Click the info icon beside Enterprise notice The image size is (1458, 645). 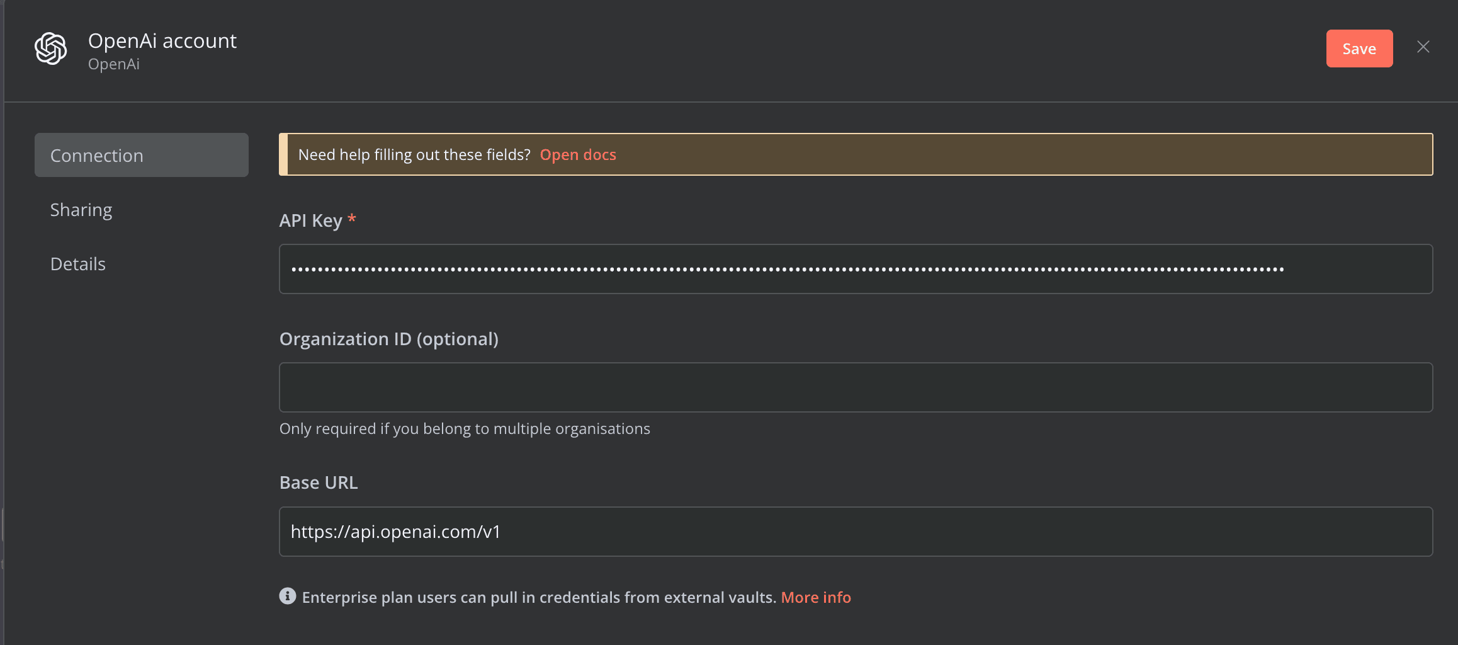click(x=288, y=596)
